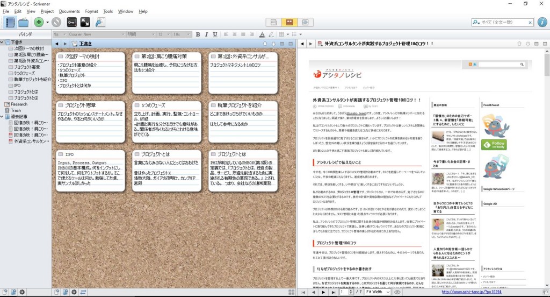This screenshot has width=550, height=297.
Task: Open the ashi-tano.jp URL link
Action: (x=472, y=292)
